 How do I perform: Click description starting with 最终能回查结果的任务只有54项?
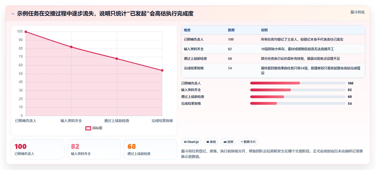coord(310,71)
